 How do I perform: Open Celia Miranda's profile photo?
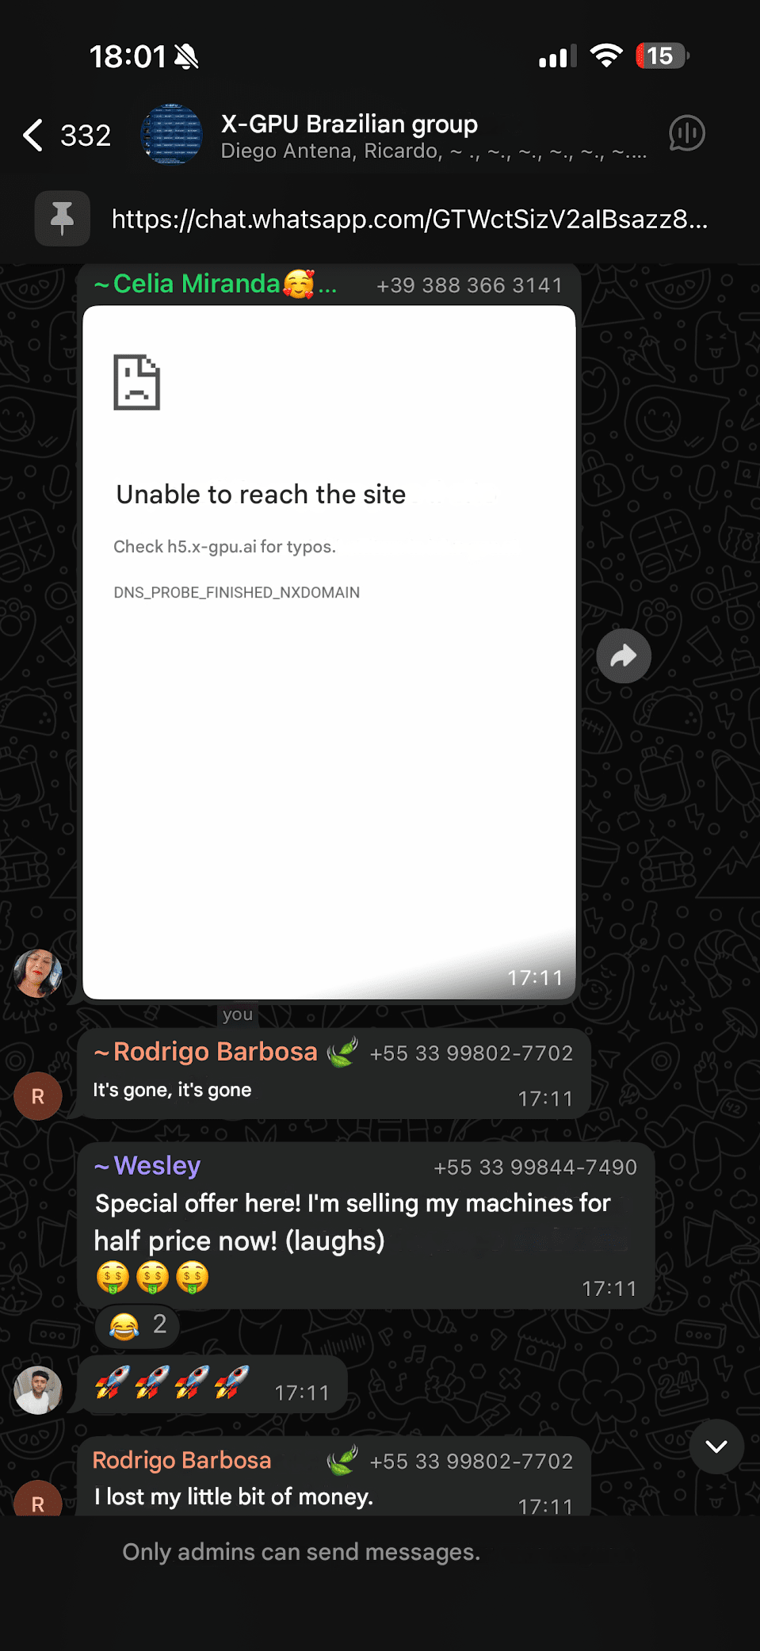[x=38, y=973]
